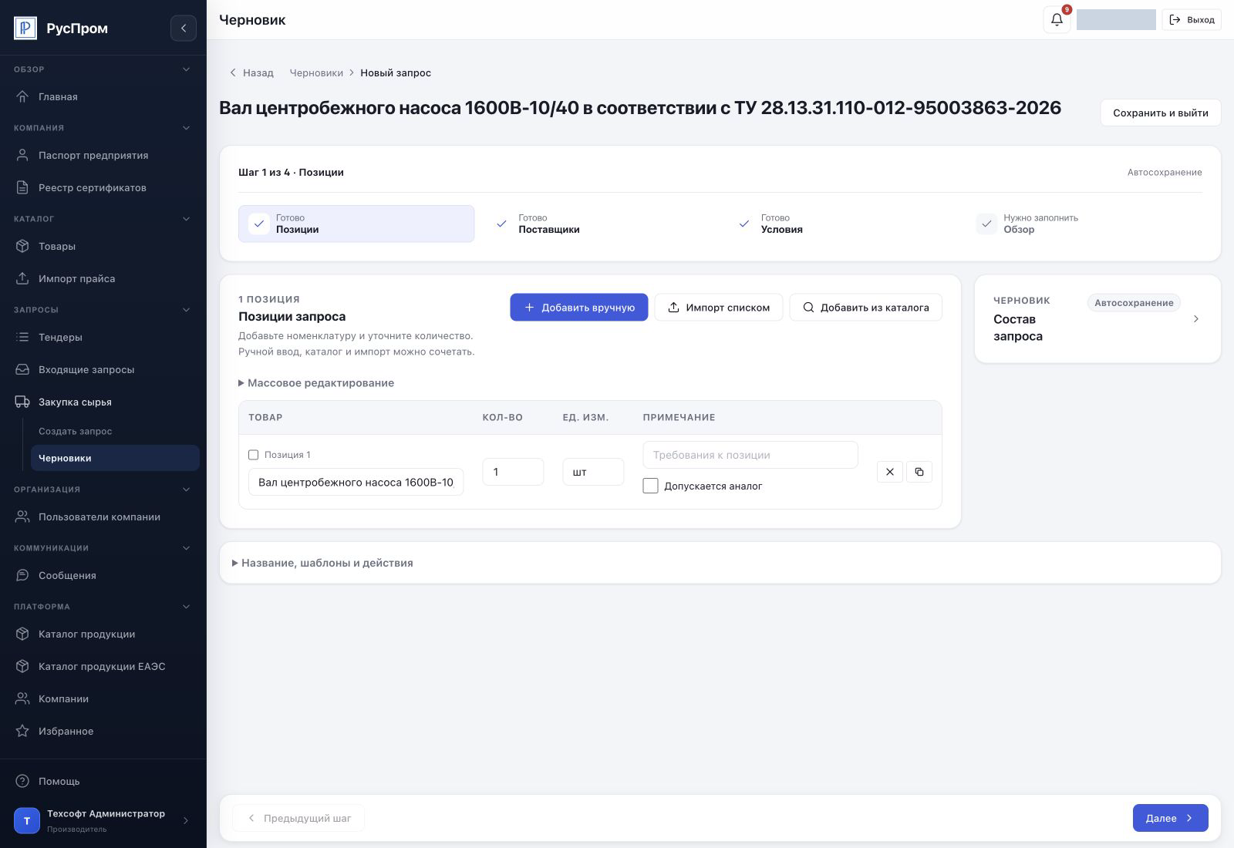
Task: Click the Паспорт предприятия user icon
Action: (23, 155)
